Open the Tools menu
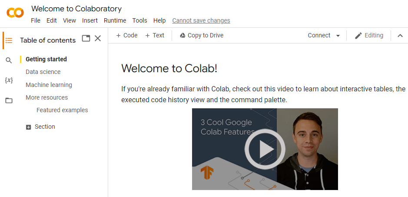Screen dimensions: 408x197 (139, 20)
